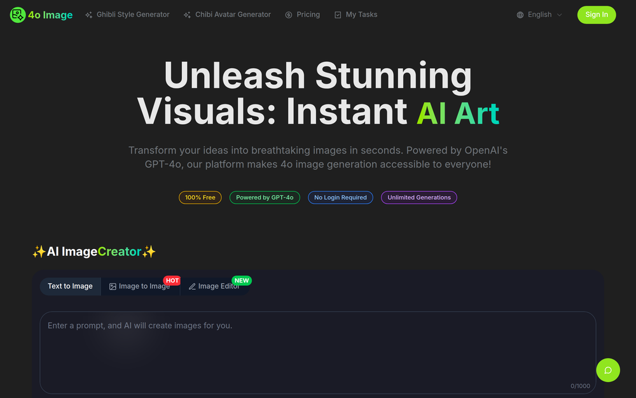This screenshot has height=398, width=636.
Task: Click the globe language icon
Action: click(x=520, y=15)
